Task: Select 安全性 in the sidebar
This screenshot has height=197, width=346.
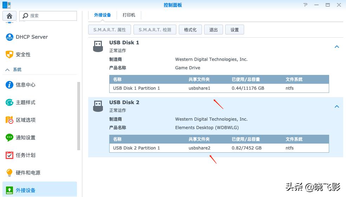Action: click(x=40, y=55)
